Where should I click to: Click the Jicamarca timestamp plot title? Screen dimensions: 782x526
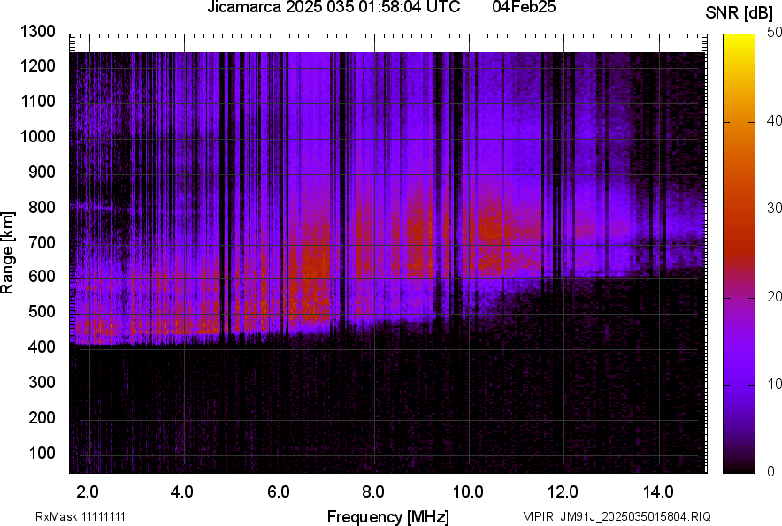click(x=333, y=9)
